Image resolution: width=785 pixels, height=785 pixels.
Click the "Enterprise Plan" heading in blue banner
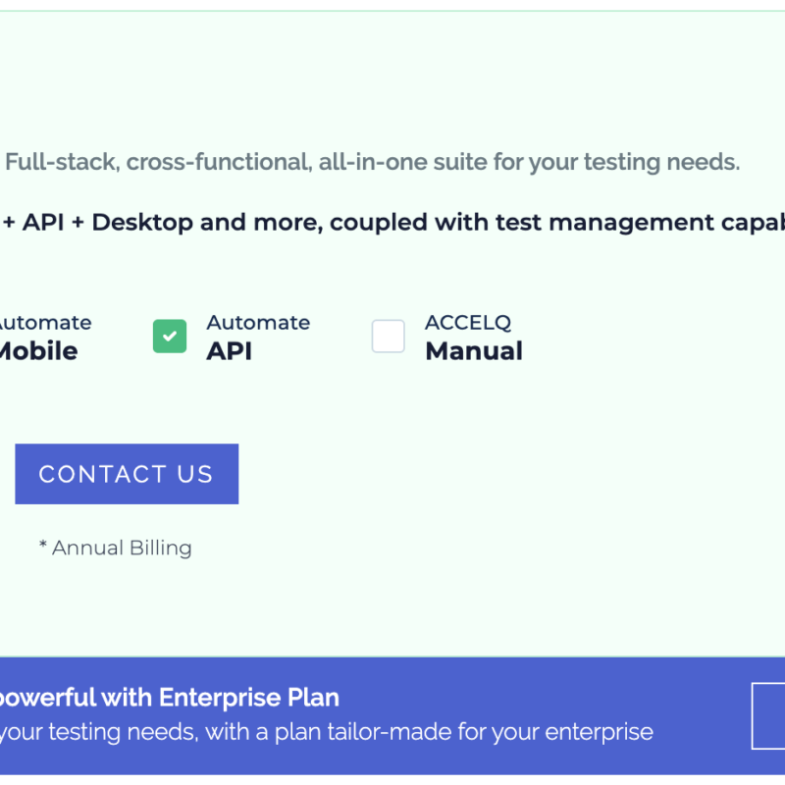(x=249, y=698)
